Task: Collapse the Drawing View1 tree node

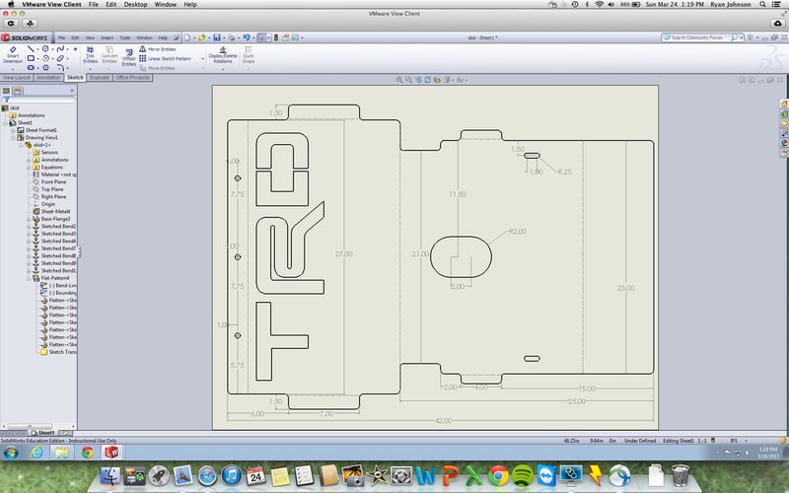Action: pos(14,138)
